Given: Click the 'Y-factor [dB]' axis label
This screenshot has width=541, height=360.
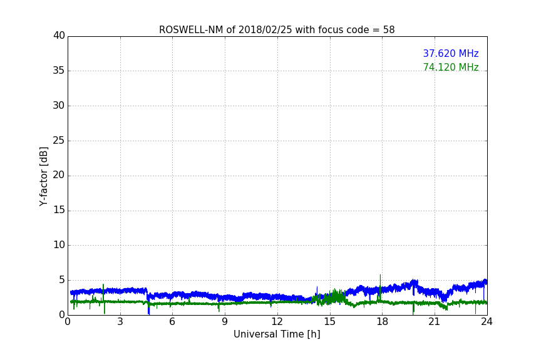Looking at the screenshot, I should click(43, 176).
